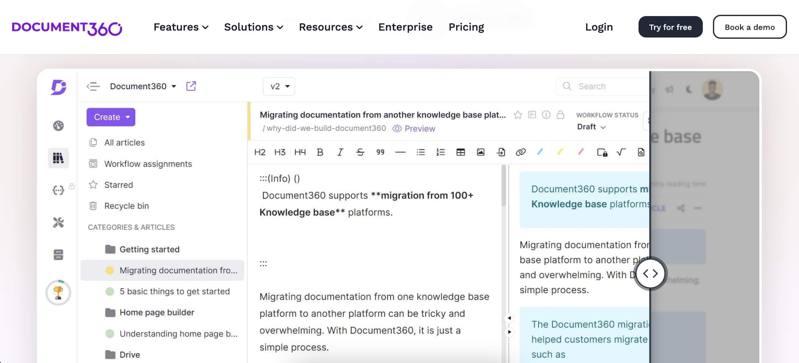This screenshot has width=799, height=363.
Task: Click the API documentation icon with lock badge
Action: pos(58,190)
